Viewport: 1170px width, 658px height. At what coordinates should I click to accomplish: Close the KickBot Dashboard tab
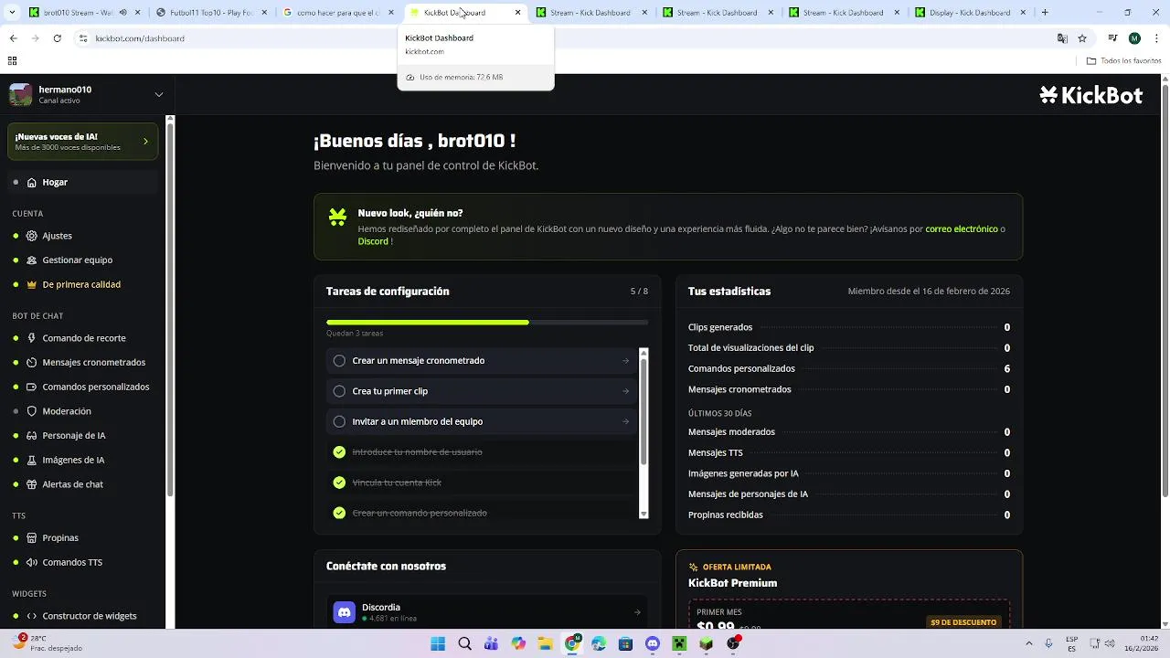[517, 13]
